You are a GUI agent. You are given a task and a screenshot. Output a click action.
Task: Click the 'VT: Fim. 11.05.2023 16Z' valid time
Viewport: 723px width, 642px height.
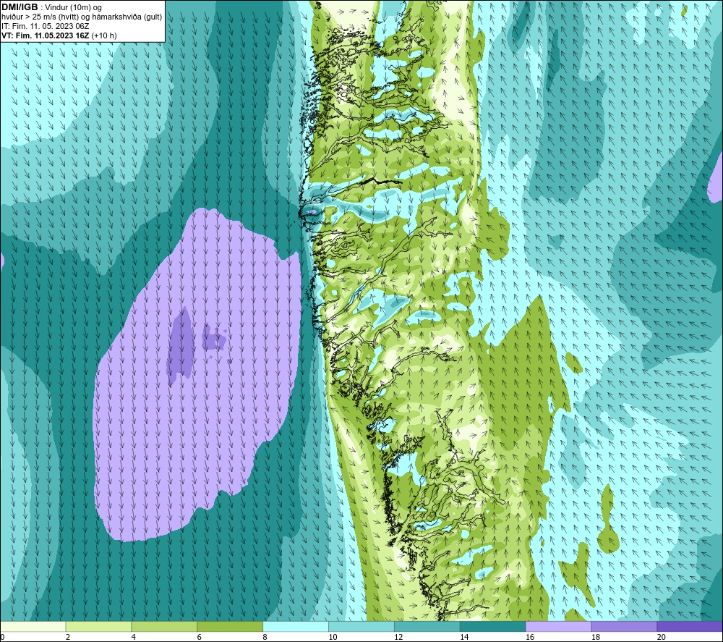coord(46,35)
